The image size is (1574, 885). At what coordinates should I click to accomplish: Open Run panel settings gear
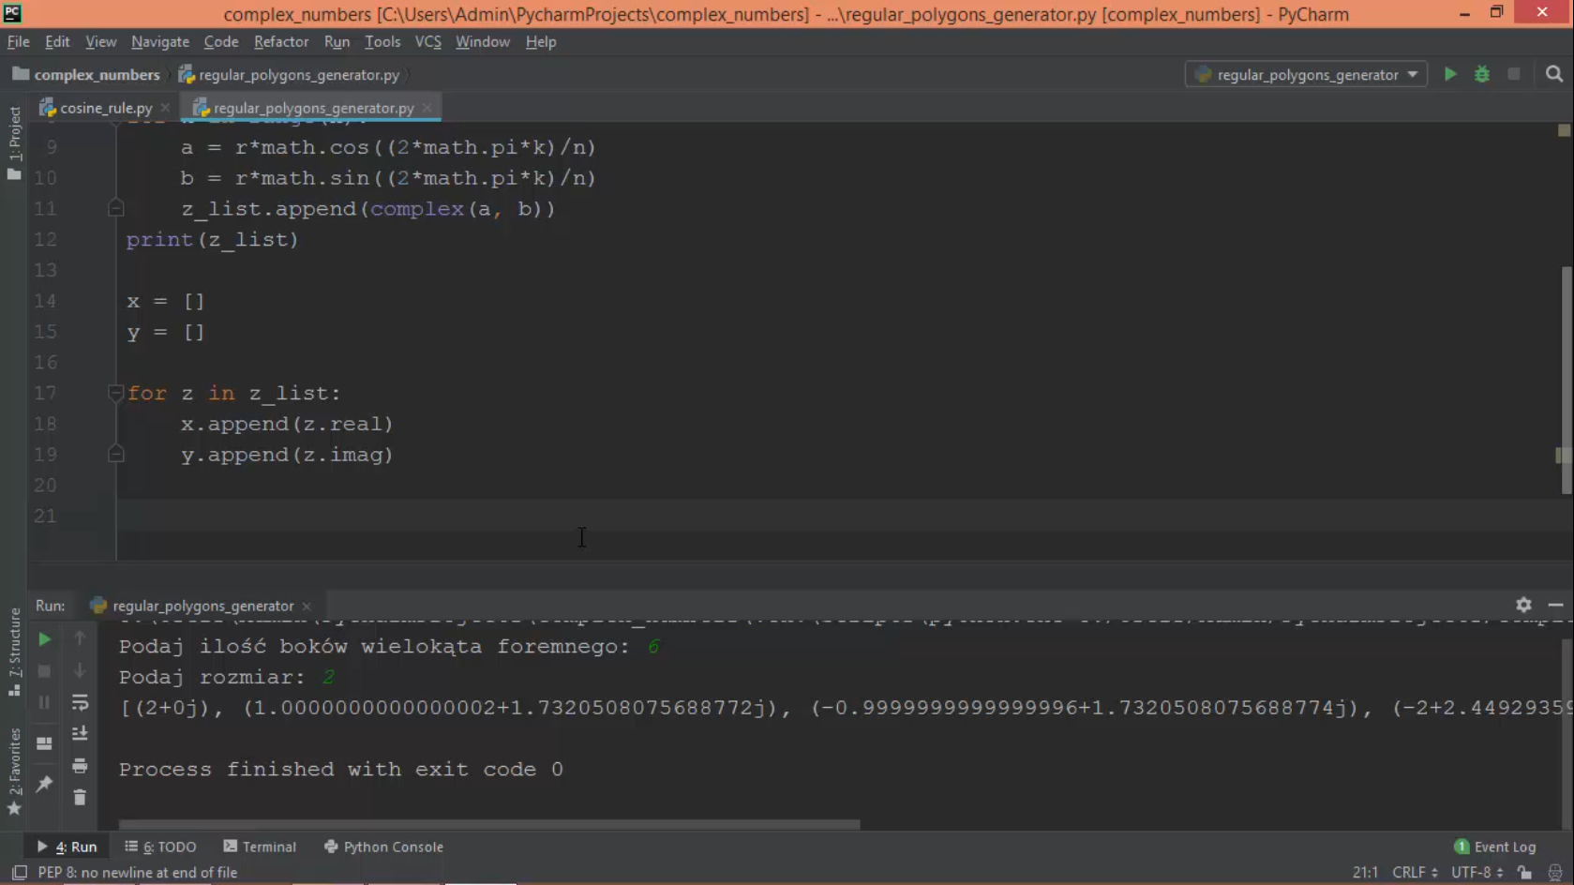coord(1523,606)
